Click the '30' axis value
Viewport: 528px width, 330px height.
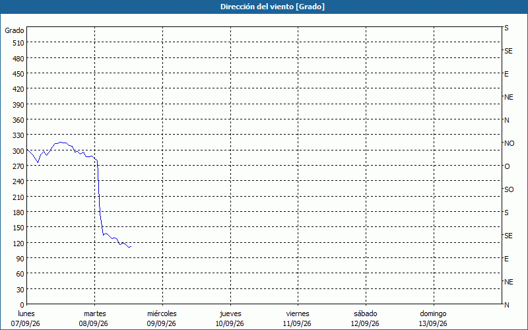coord(20,290)
